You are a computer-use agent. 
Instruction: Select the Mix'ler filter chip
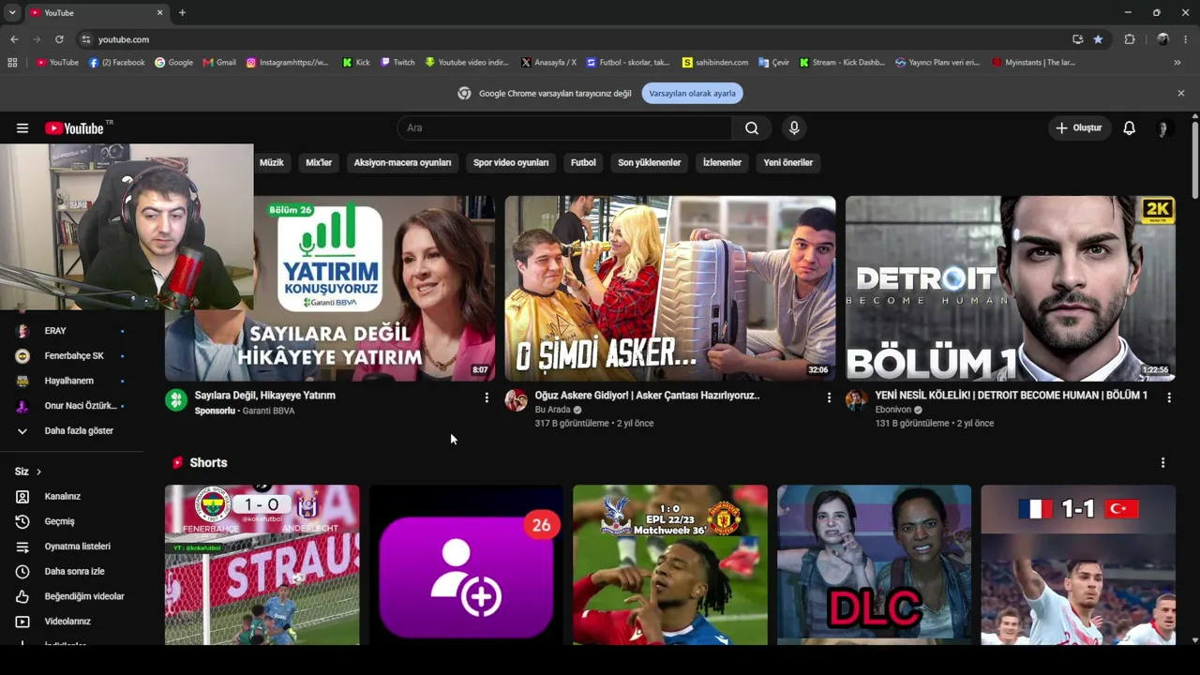pyautogui.click(x=319, y=163)
